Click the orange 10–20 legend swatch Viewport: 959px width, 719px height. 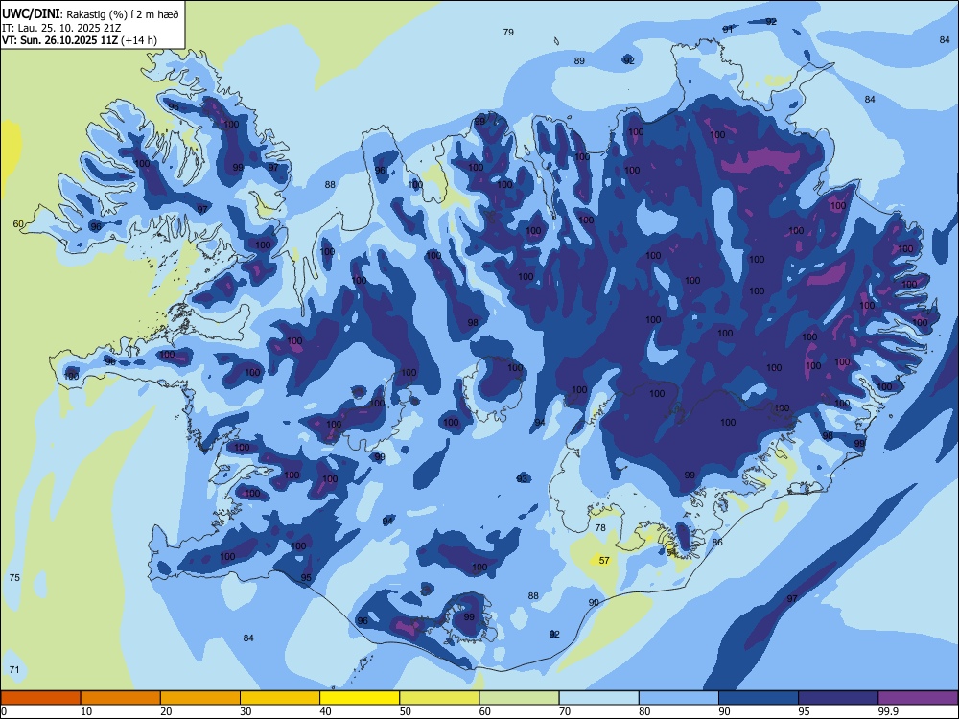(121, 698)
